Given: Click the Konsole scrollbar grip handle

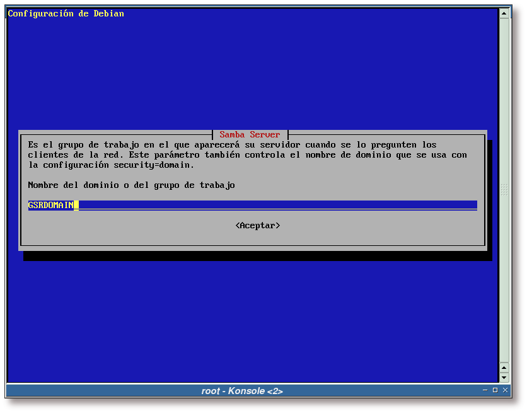Looking at the screenshot, I should 504,190.
